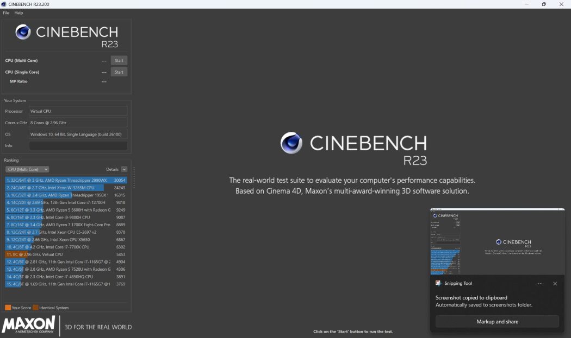Click the Info text field
571x338 pixels.
tap(78, 145)
